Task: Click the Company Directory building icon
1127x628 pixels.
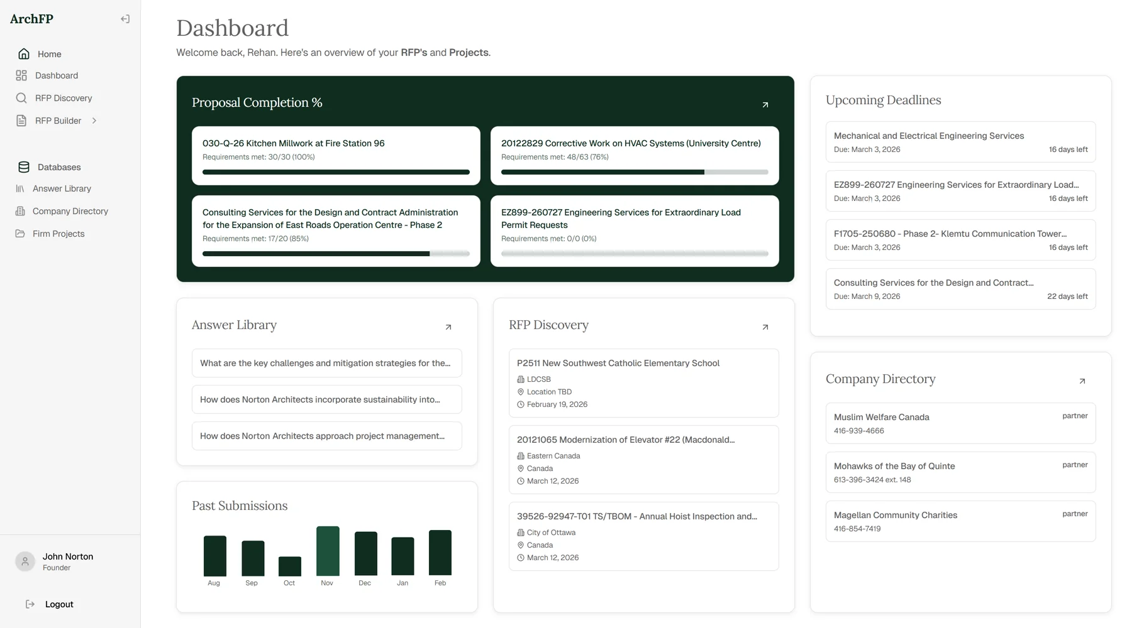Action: tap(20, 211)
